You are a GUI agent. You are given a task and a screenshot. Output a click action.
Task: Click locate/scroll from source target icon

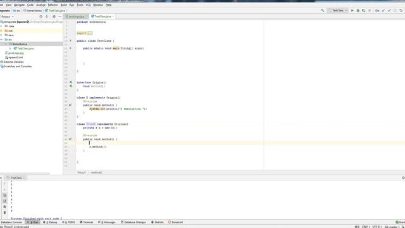[40, 16]
